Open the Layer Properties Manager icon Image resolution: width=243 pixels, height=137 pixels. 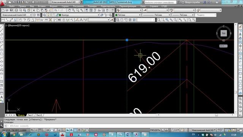[x=44, y=15]
